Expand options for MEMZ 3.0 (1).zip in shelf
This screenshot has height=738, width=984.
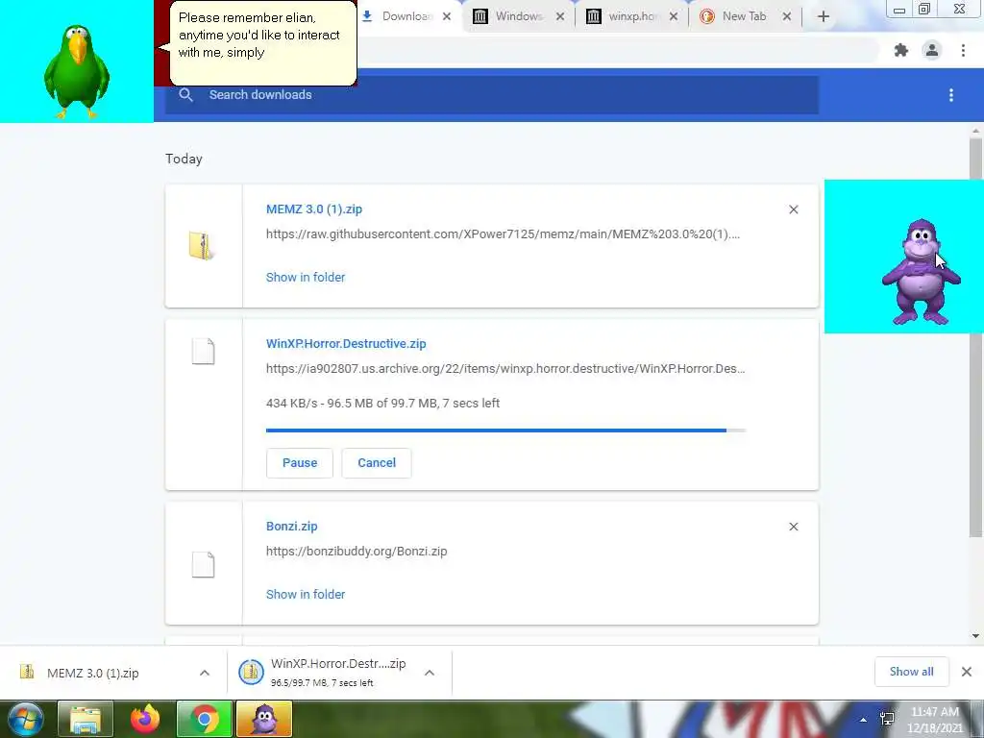coord(205,673)
